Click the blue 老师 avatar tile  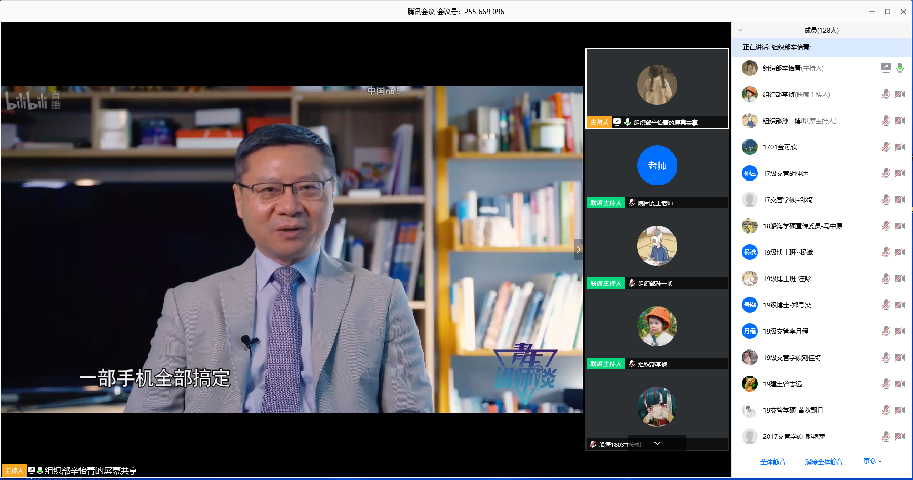point(657,165)
